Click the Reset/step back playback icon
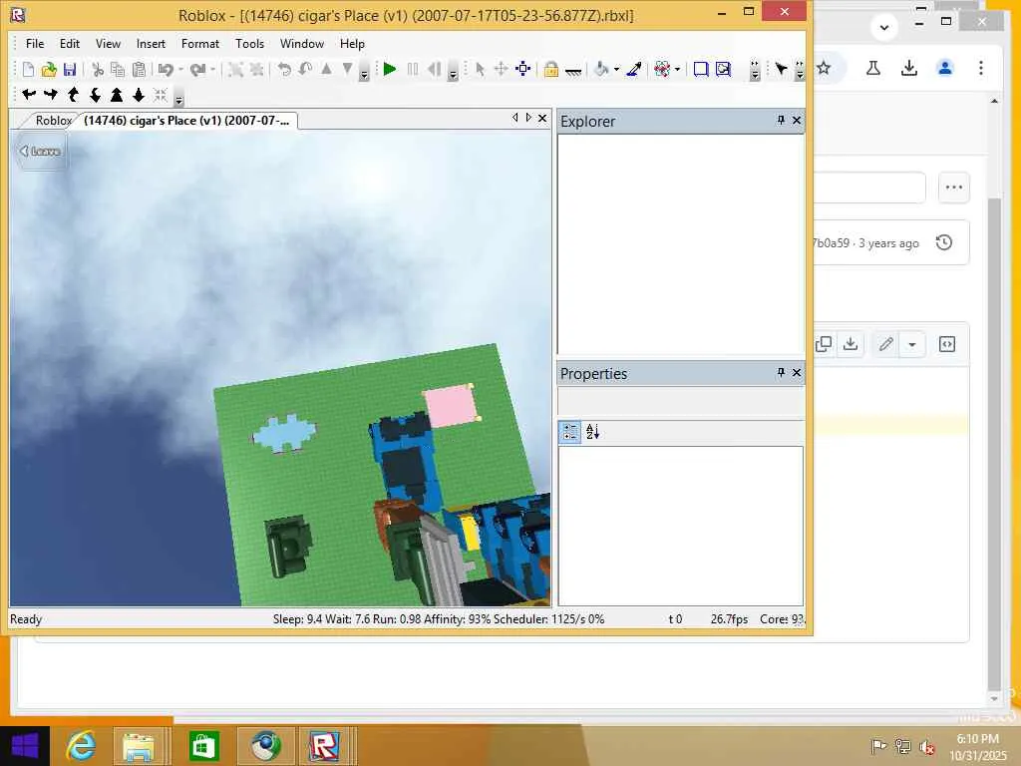The height and width of the screenshot is (766, 1021). tap(434, 69)
